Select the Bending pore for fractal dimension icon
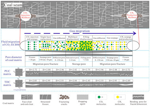 (x=138, y=97)
